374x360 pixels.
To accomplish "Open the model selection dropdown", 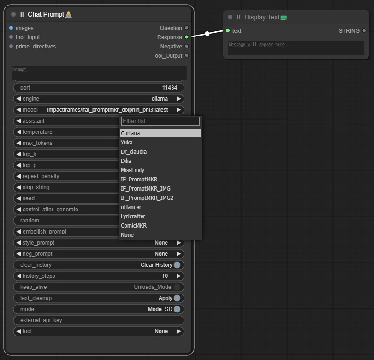I will pyautogui.click(x=99, y=110).
